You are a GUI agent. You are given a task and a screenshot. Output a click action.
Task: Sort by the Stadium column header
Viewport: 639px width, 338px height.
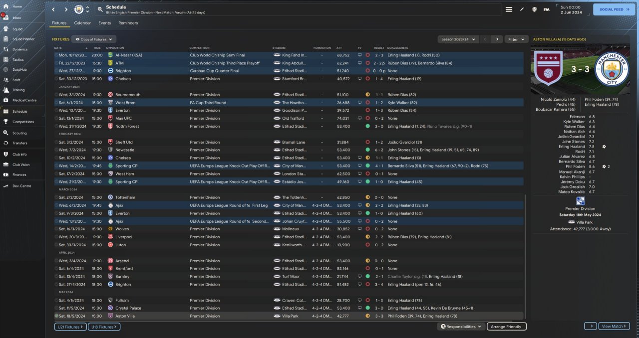click(279, 48)
